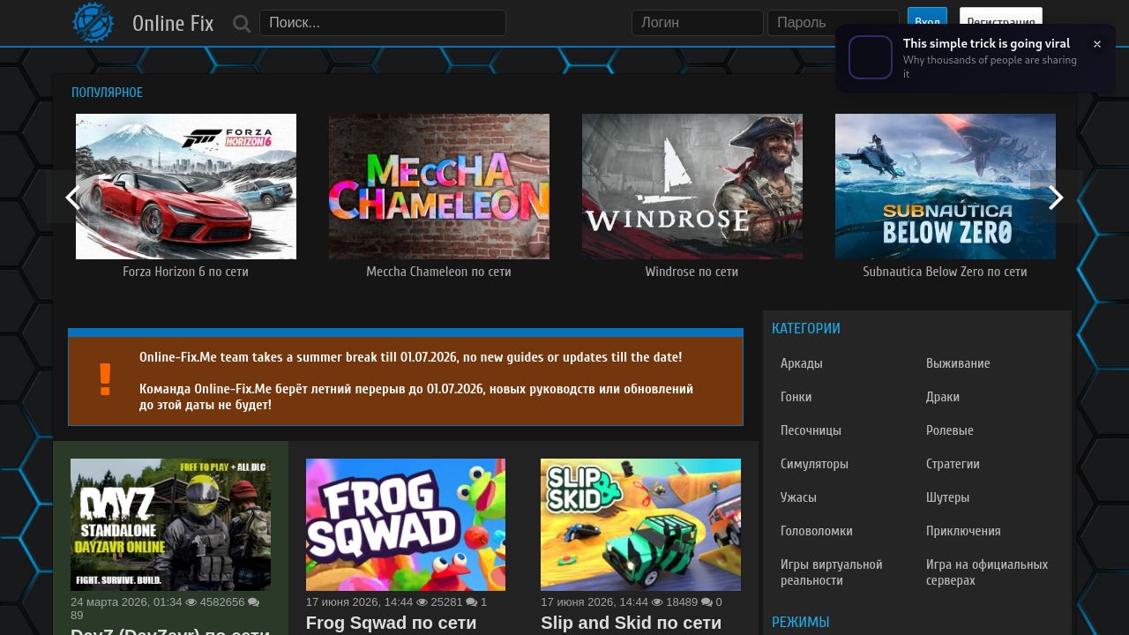Click the orange exclamation warning icon
1129x635 pixels.
point(105,379)
